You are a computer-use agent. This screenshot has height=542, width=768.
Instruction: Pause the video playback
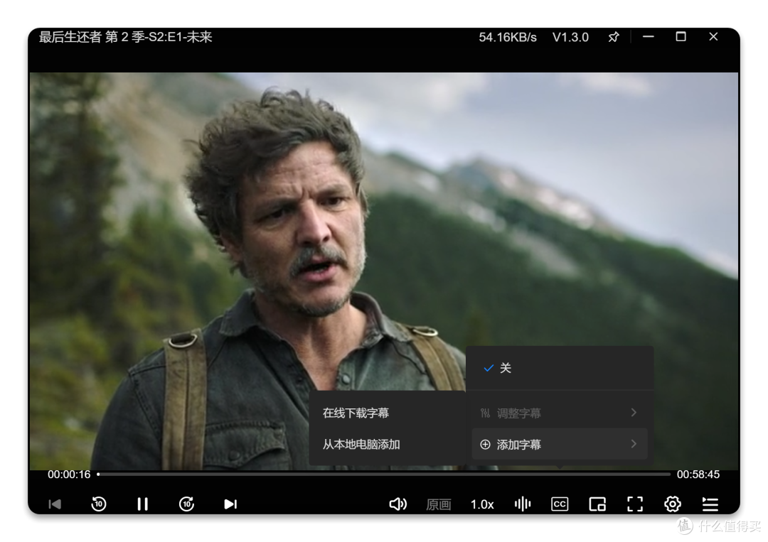pyautogui.click(x=142, y=504)
